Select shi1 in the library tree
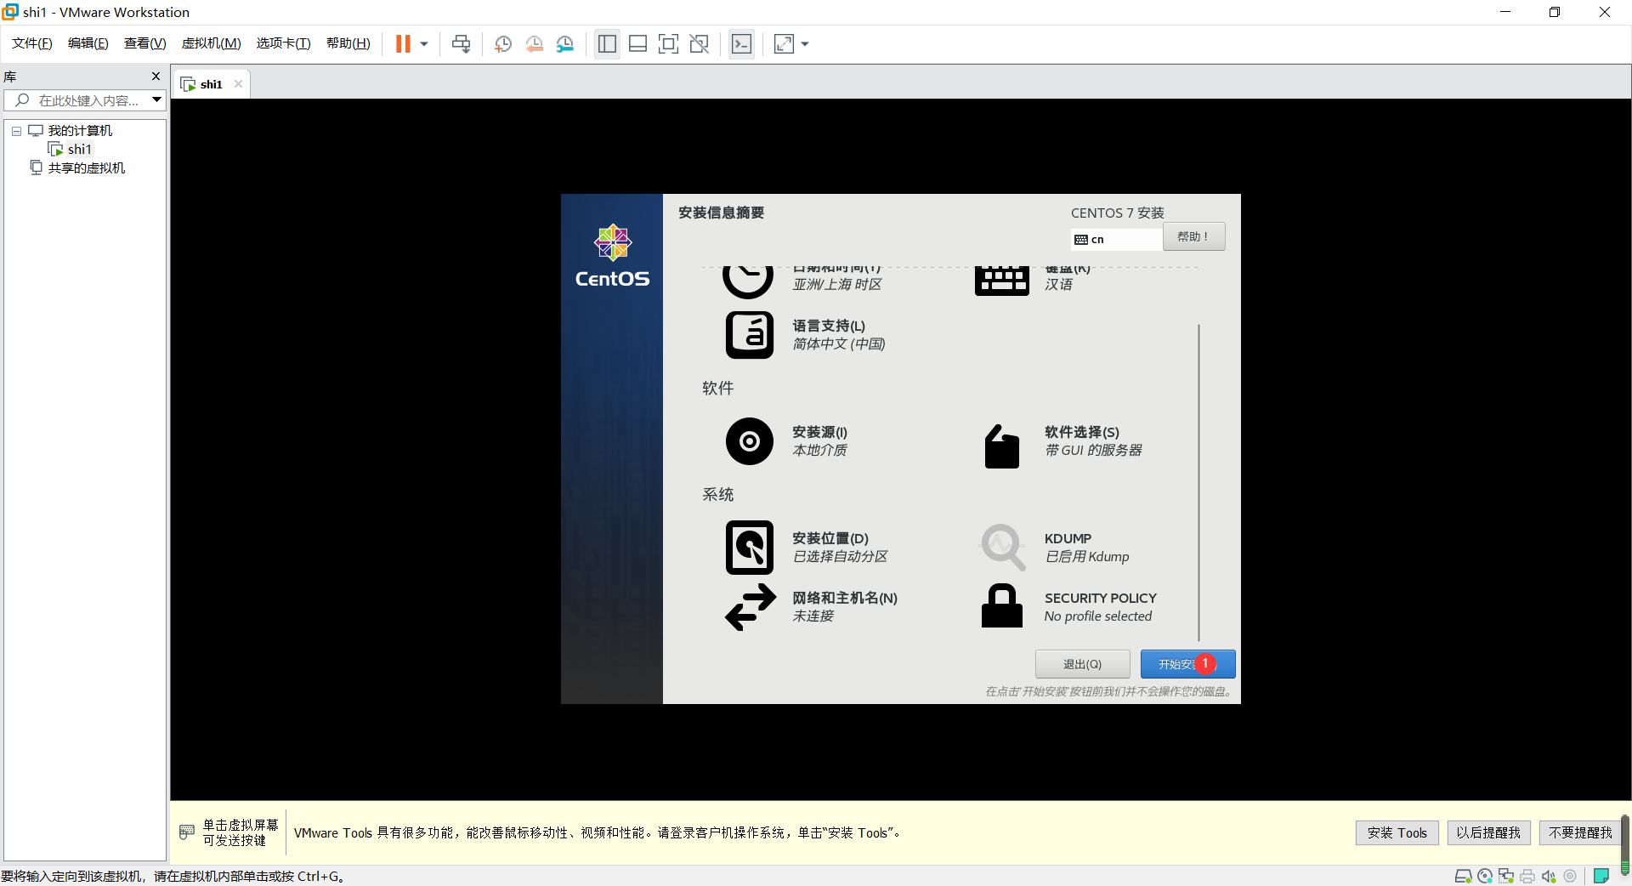Image resolution: width=1632 pixels, height=886 pixels. click(80, 150)
